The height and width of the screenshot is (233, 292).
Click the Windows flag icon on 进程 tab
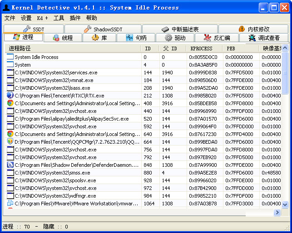click(x=16, y=37)
